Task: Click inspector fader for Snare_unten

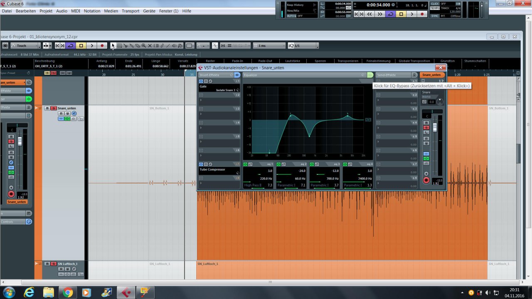Action: tap(19, 141)
